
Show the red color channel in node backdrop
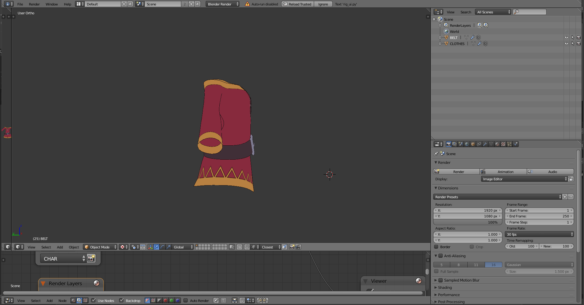pos(165,300)
